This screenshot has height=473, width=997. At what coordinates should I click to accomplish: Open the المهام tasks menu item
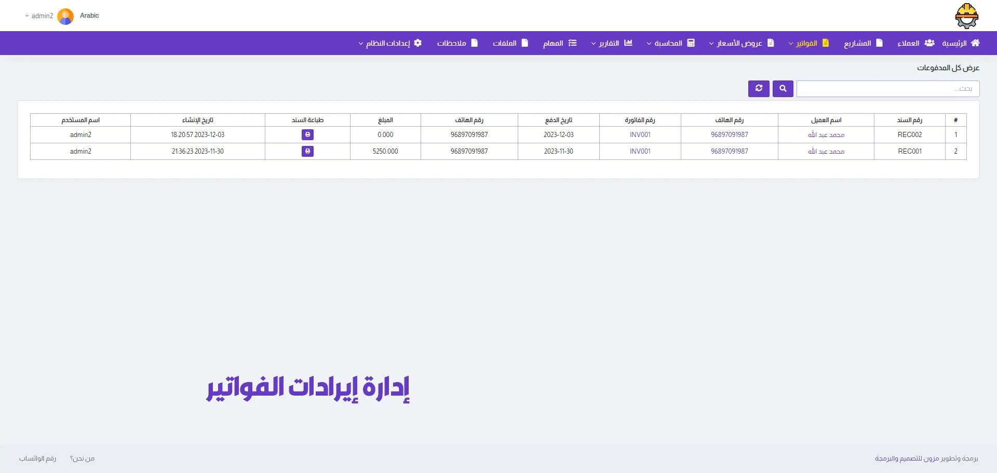click(x=559, y=43)
